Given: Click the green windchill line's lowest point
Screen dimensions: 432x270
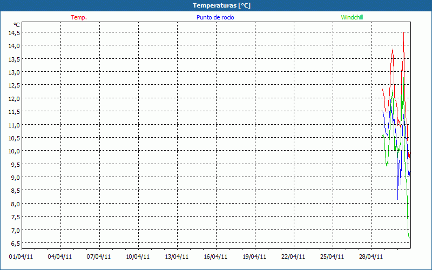Looking at the screenshot, I should point(409,238).
